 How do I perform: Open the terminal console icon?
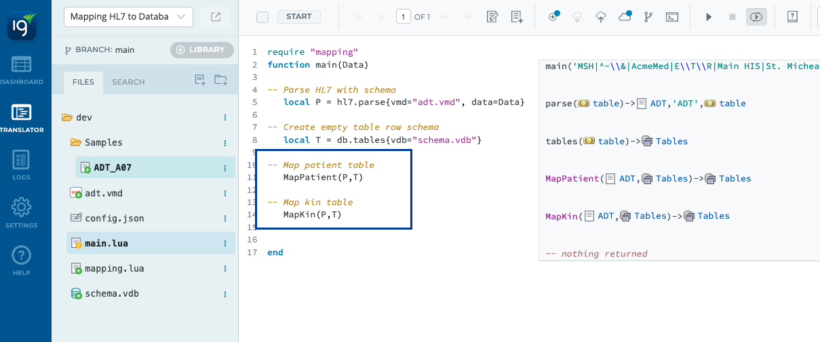[671, 17]
